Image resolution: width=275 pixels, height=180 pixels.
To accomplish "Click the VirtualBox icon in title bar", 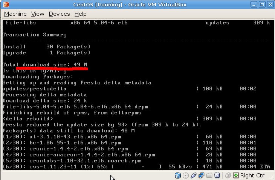I will coord(6,4).
